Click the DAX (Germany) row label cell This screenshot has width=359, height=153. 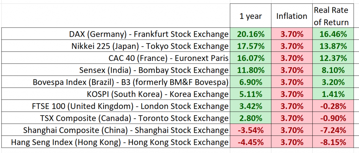pyautogui.click(x=115, y=34)
